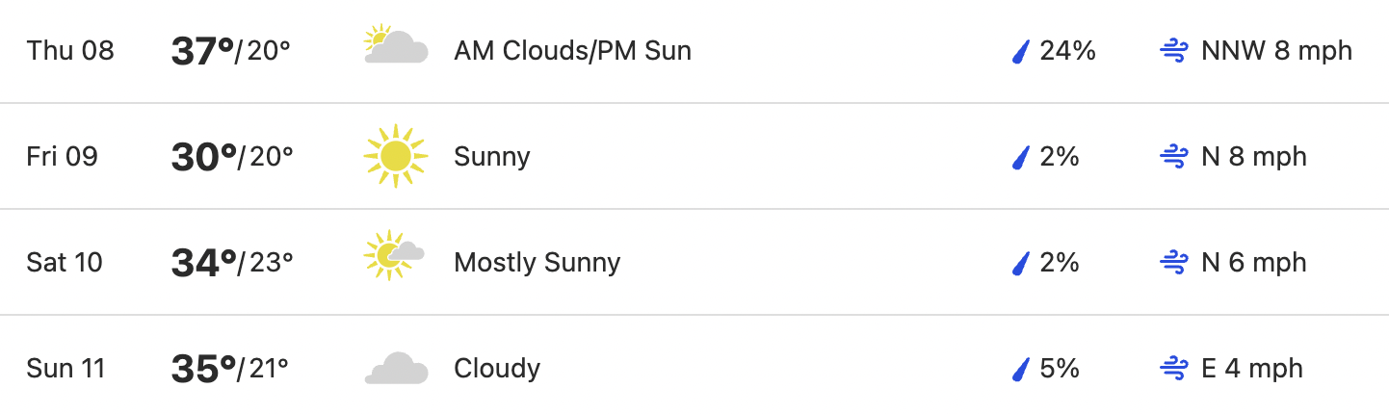Click the Mostly Sunny icon for Saturday
Viewport: 1389px width, 414px height.
point(395,256)
